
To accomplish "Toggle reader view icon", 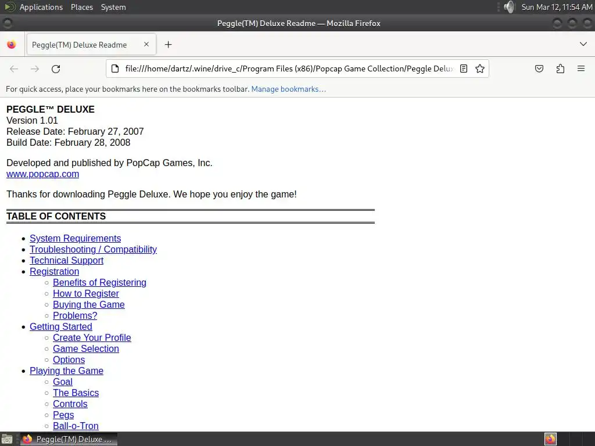I will (463, 69).
